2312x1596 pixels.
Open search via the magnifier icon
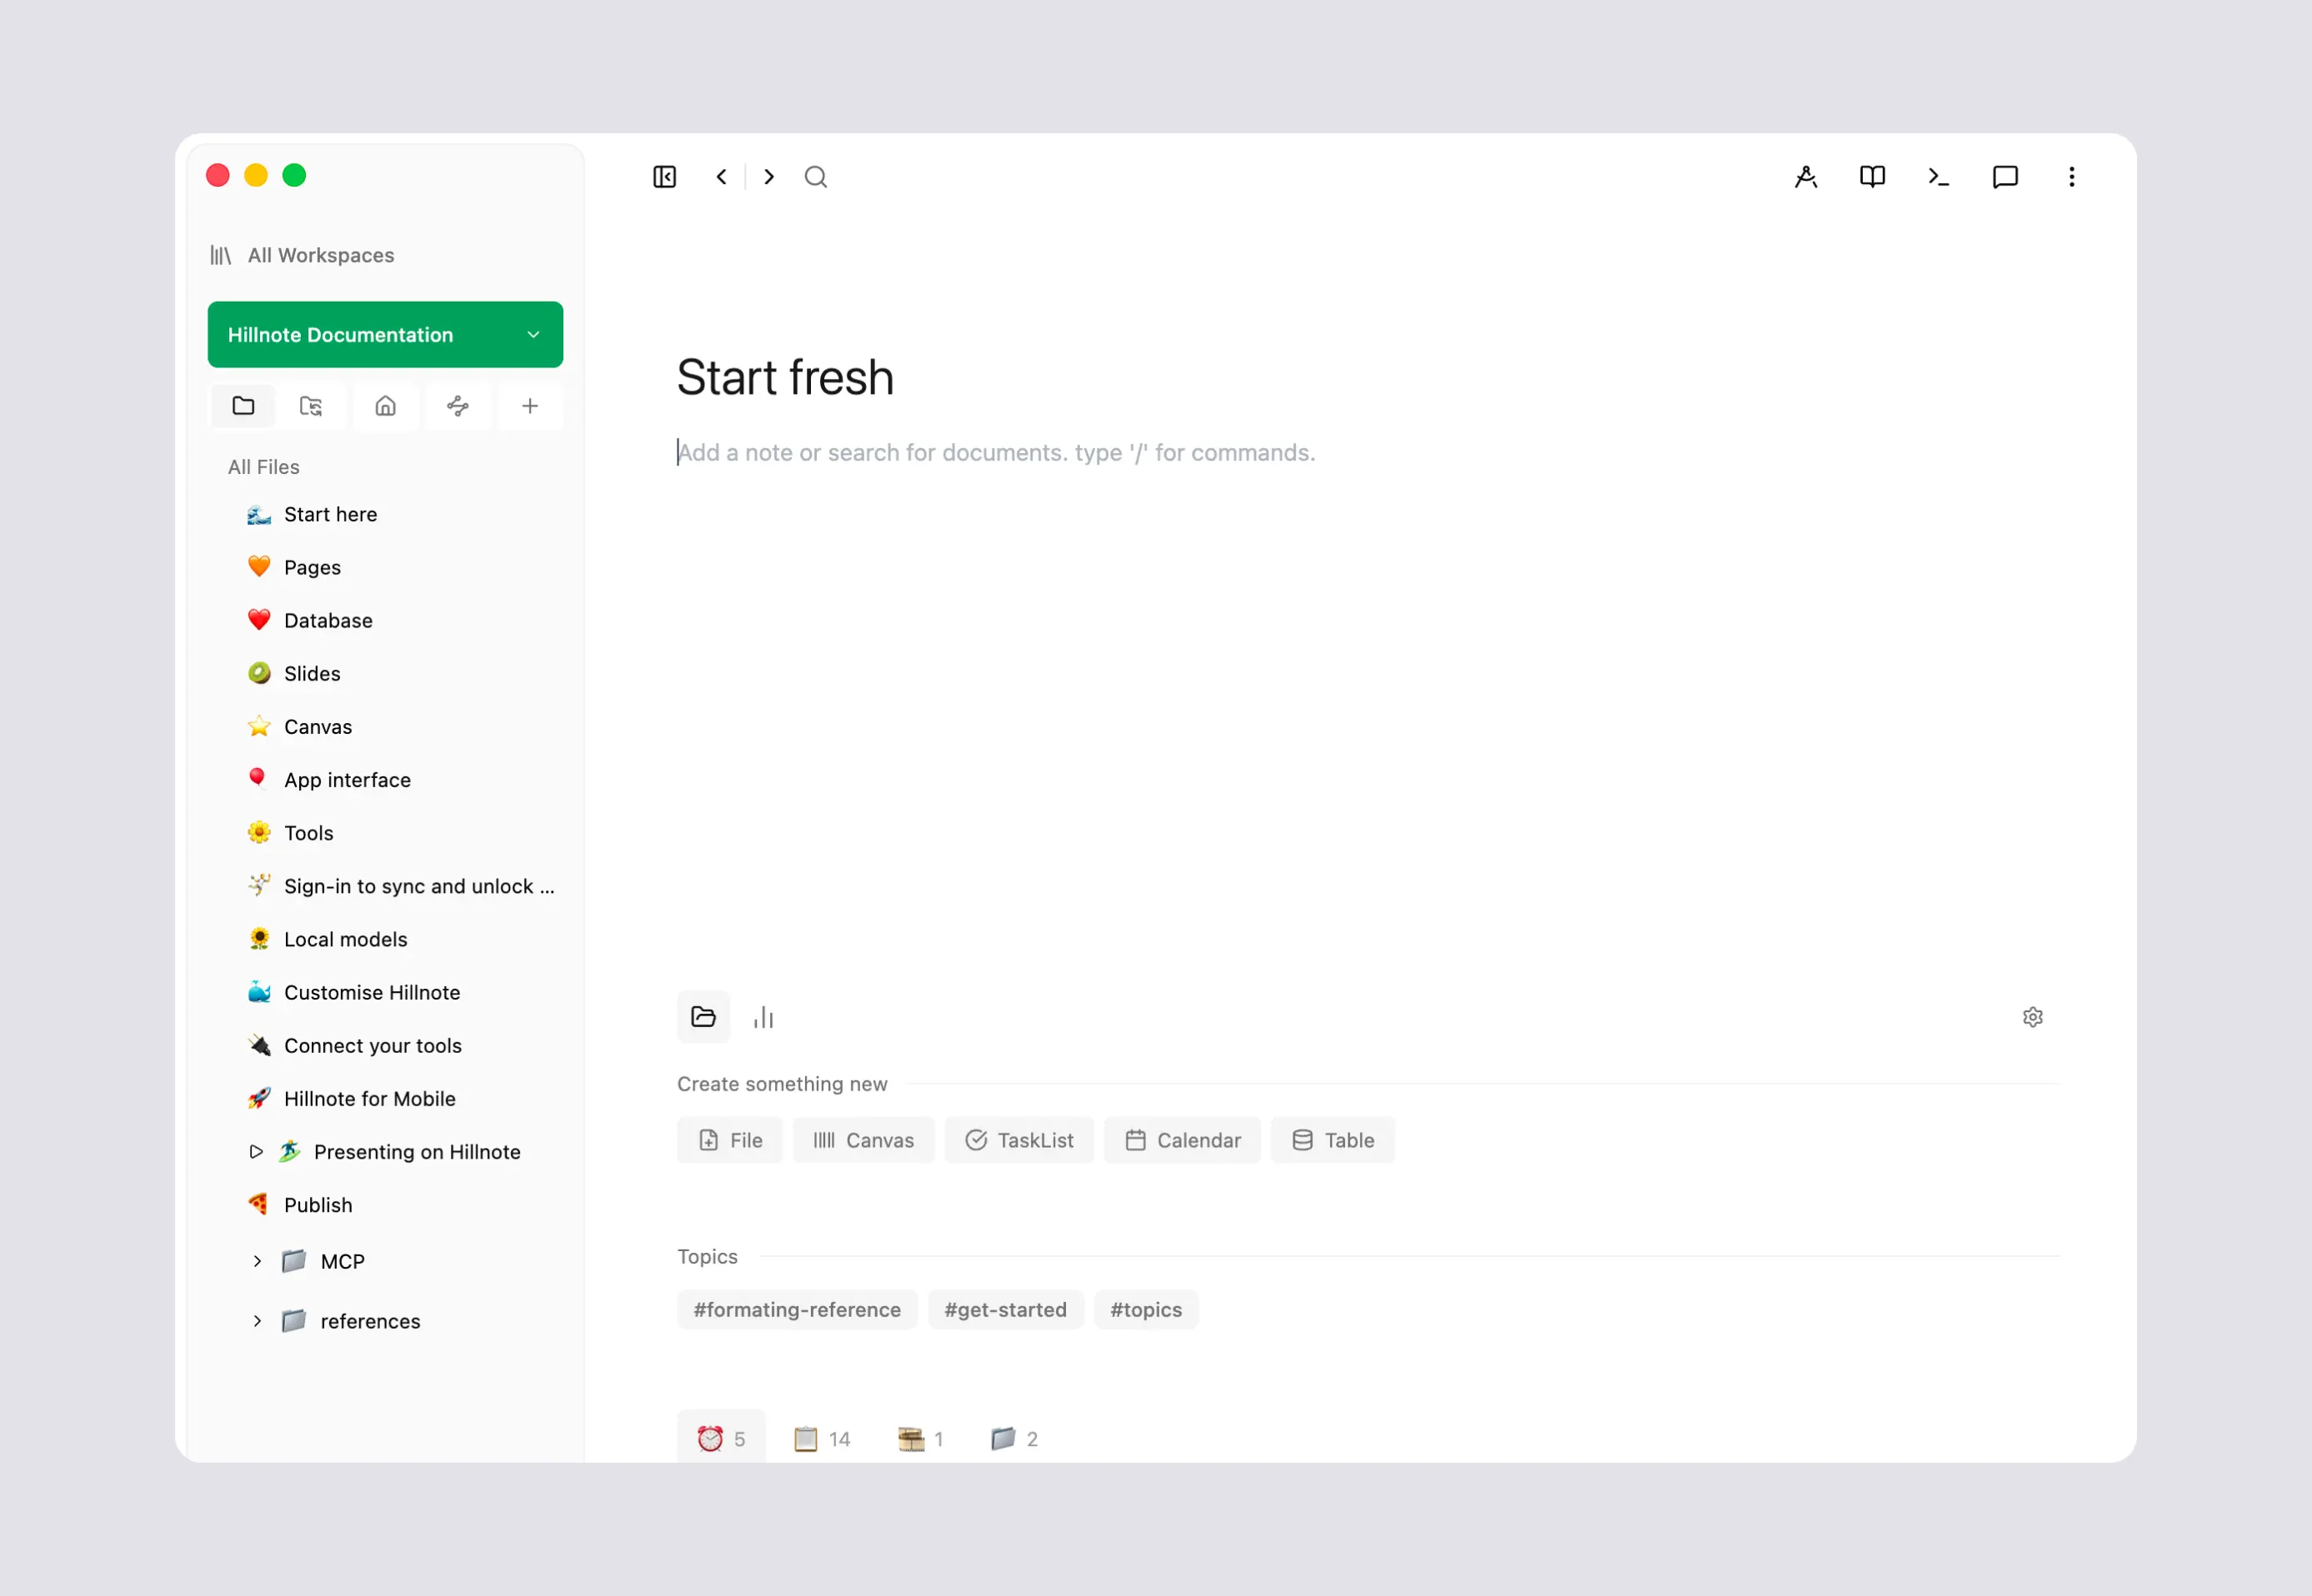[x=815, y=177]
